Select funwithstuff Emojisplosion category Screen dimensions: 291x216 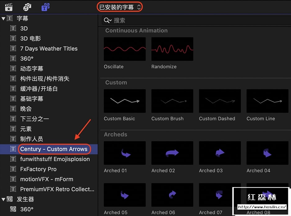pos(49,159)
